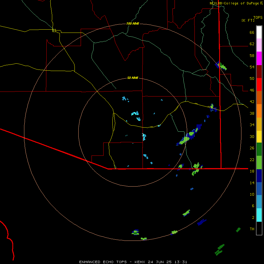Screen dimensions: 264x264
Task: Click the legend value '38'
Action: (252, 113)
